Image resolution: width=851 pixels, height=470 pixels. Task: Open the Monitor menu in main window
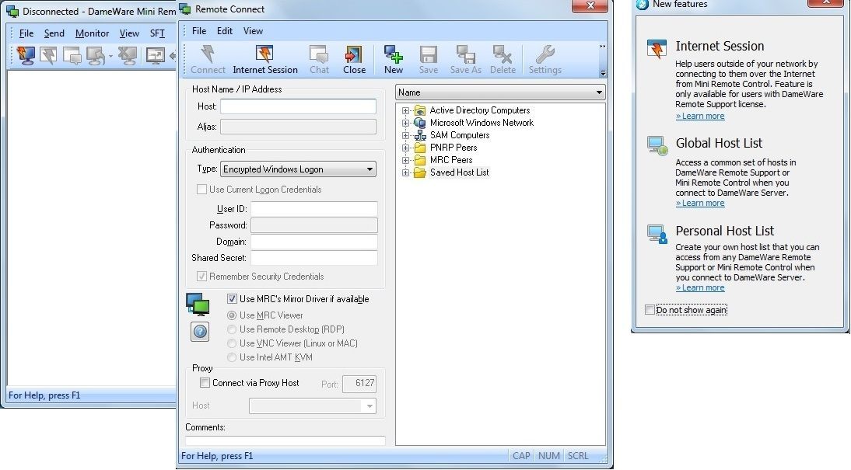[92, 33]
